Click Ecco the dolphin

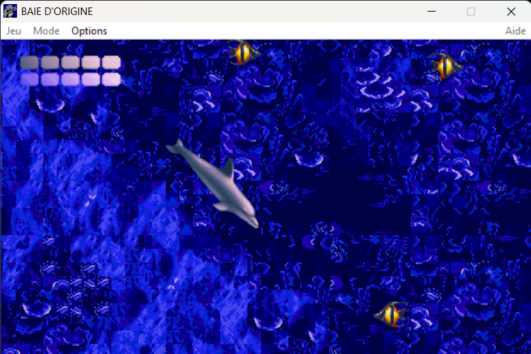(x=216, y=184)
